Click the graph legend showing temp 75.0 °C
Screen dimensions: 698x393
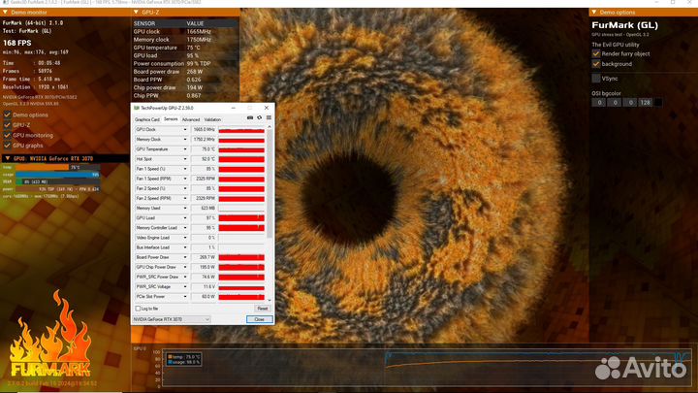click(184, 357)
